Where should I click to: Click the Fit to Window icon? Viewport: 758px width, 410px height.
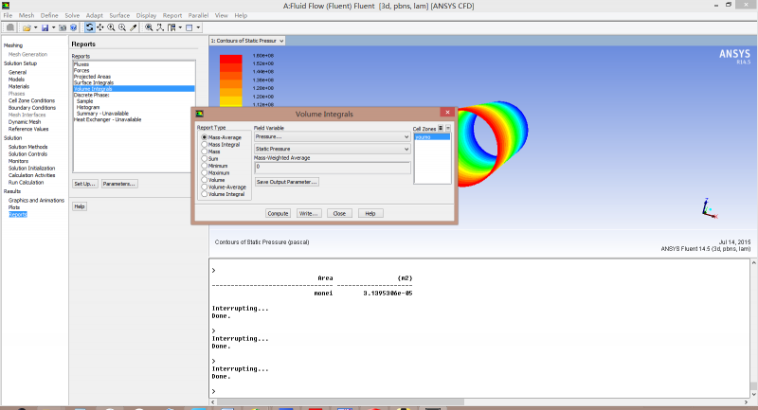149,27
